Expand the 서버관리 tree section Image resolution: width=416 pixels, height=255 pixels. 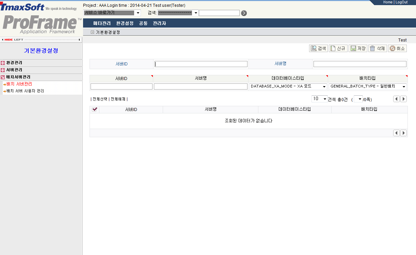pos(3,70)
